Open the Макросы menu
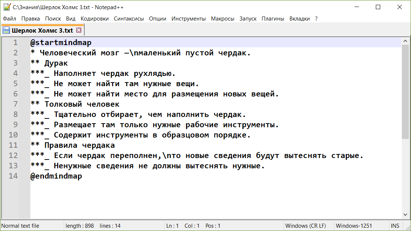The image size is (411, 231). click(x=223, y=19)
